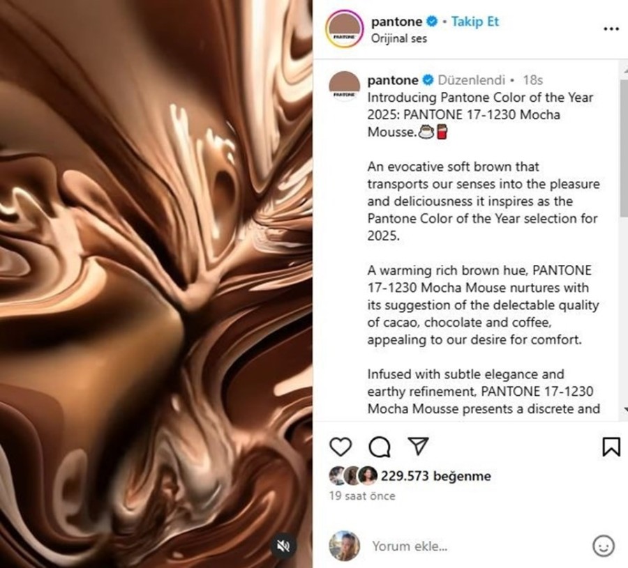Save post with the bookmark icon
Image resolution: width=628 pixels, height=568 pixels.
(611, 447)
